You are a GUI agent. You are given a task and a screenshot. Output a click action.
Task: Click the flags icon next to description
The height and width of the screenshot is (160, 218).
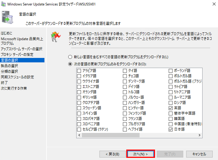pos(56,37)
